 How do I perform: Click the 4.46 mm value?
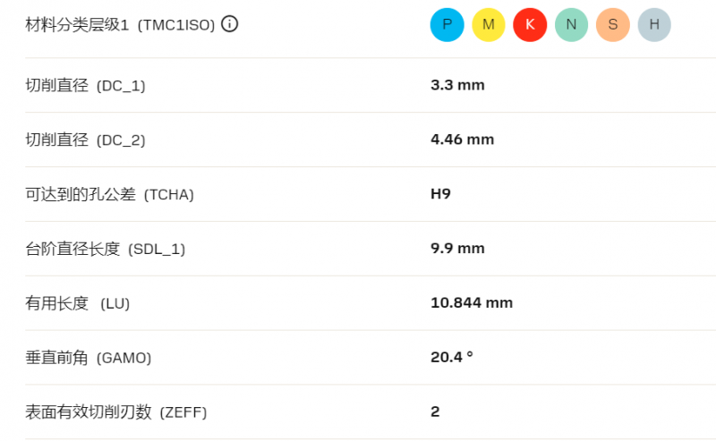point(462,140)
